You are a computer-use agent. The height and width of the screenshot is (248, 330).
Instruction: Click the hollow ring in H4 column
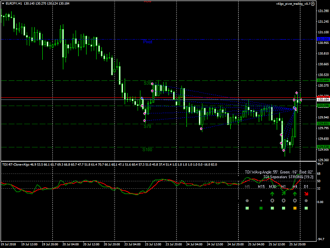(295, 201)
